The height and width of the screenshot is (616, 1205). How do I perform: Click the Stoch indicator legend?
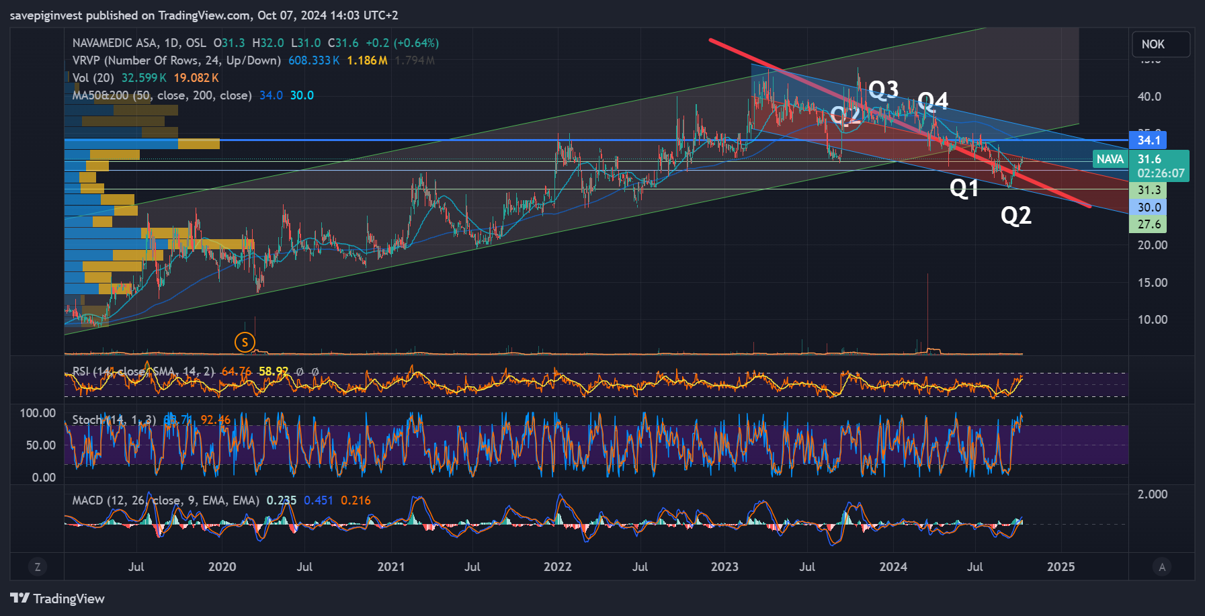(x=114, y=420)
